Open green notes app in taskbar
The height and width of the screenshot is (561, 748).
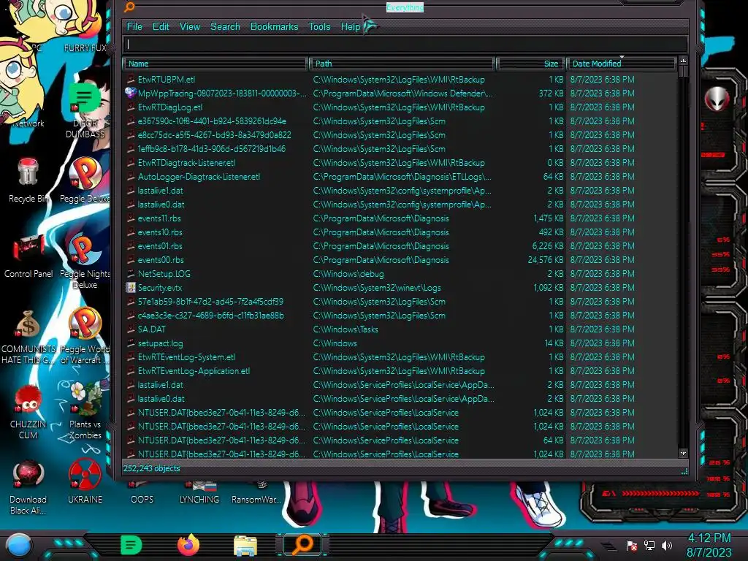131,545
